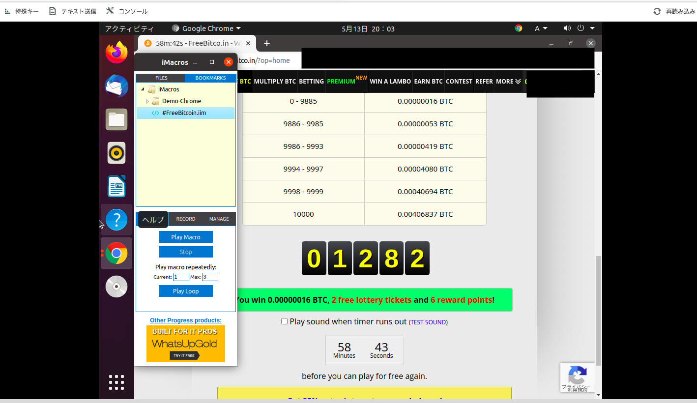This screenshot has width=697, height=403.
Task: Open the power icon system menu
Action: (581, 29)
